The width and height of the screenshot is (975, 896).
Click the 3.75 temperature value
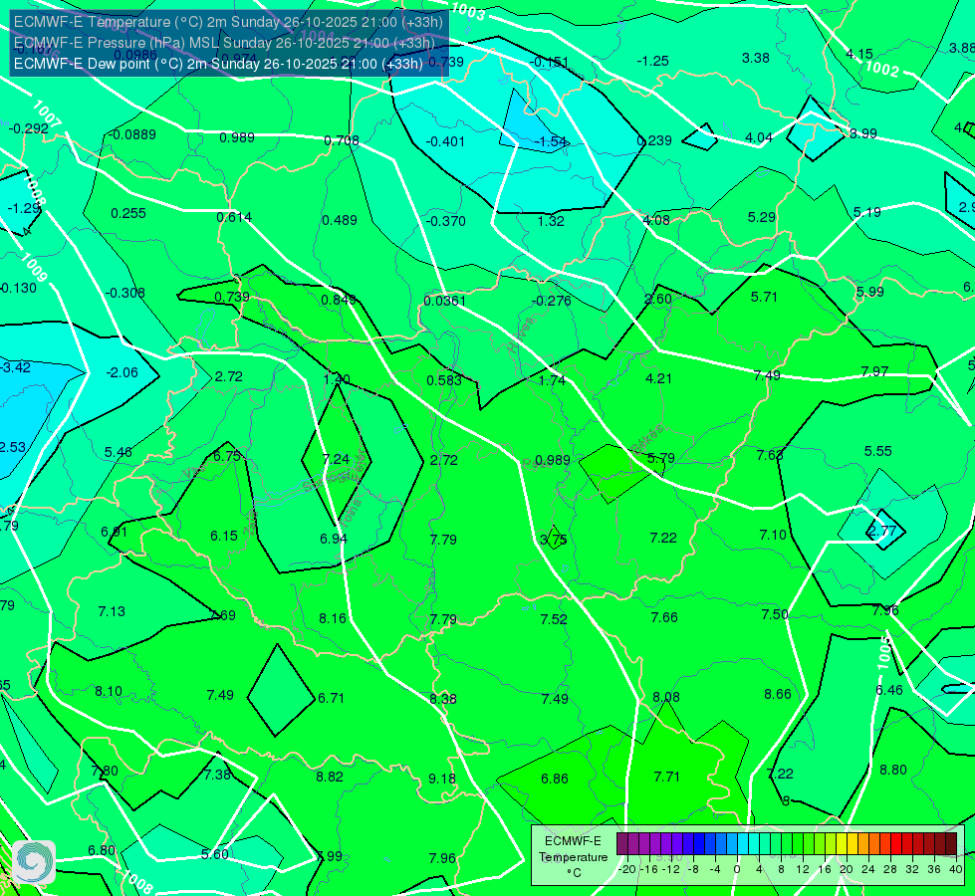[553, 540]
